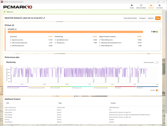Click the 890M Graphics output cell
Image resolution: width=167 pixels, height=126 pixels.
[129, 115]
